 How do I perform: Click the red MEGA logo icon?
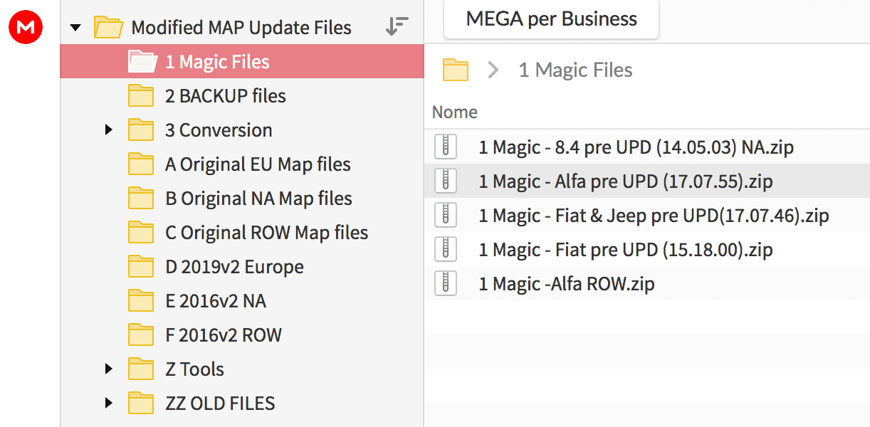[26, 27]
